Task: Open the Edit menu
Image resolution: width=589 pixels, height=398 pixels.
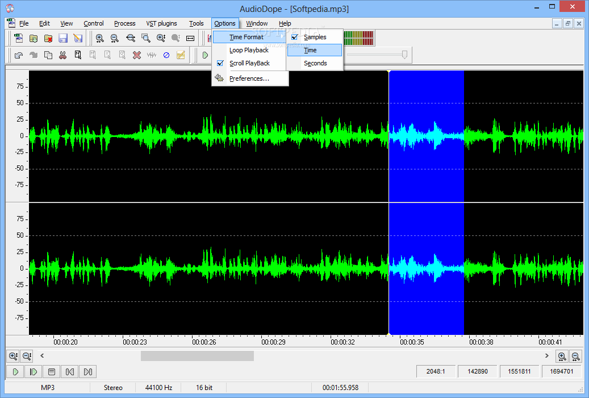Action: click(x=44, y=23)
